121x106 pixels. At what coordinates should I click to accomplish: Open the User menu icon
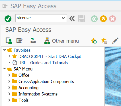tap(9, 41)
